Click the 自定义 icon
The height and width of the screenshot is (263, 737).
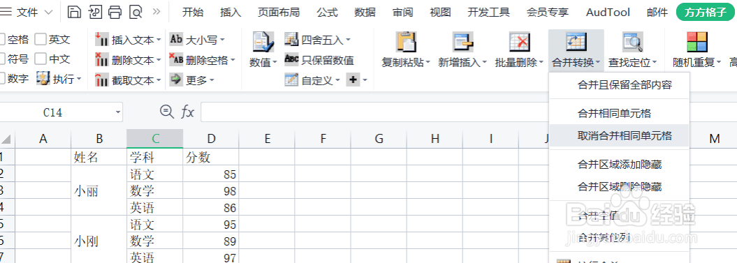[291, 80]
